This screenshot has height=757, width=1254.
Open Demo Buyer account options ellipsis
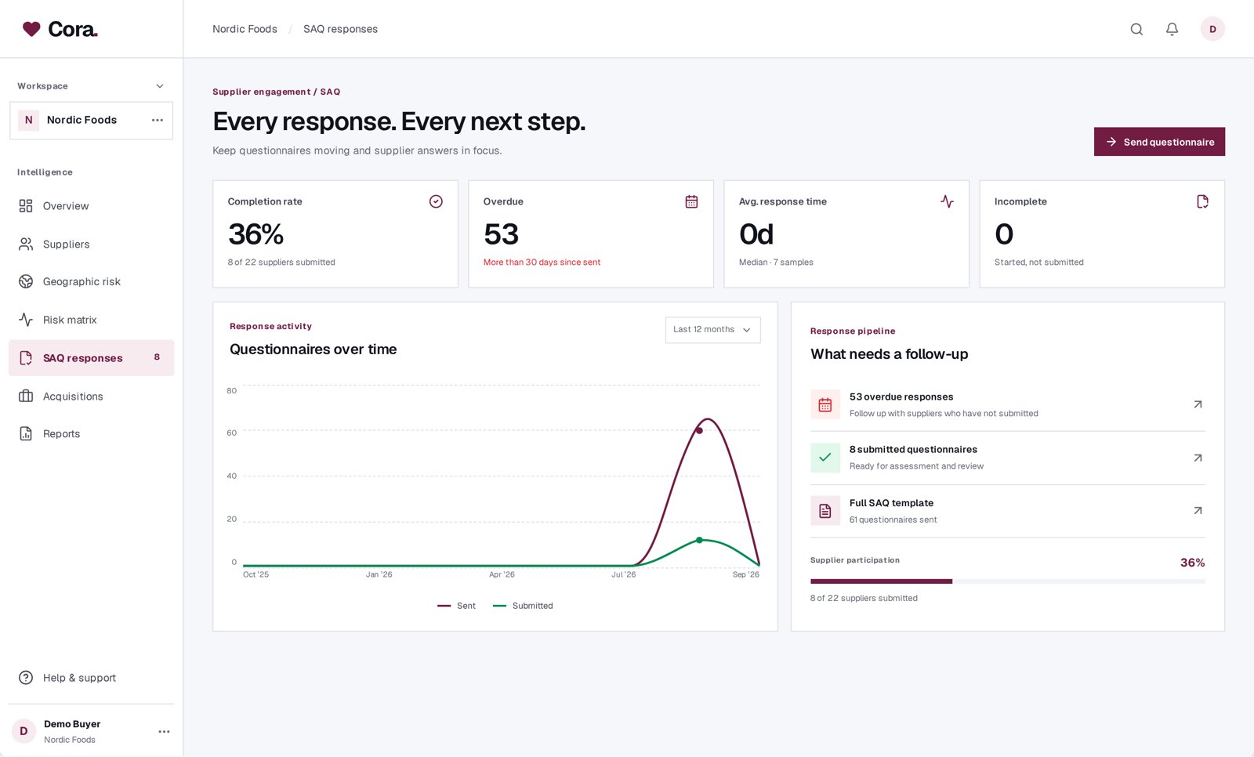(164, 731)
